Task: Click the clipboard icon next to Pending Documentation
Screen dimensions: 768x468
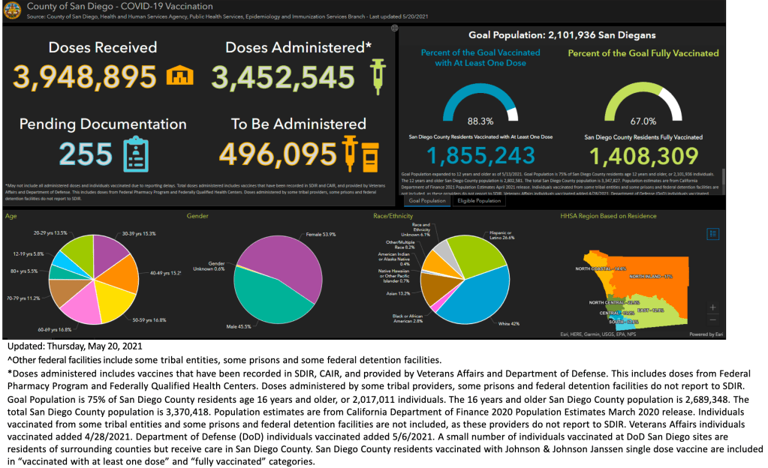Action: click(137, 152)
